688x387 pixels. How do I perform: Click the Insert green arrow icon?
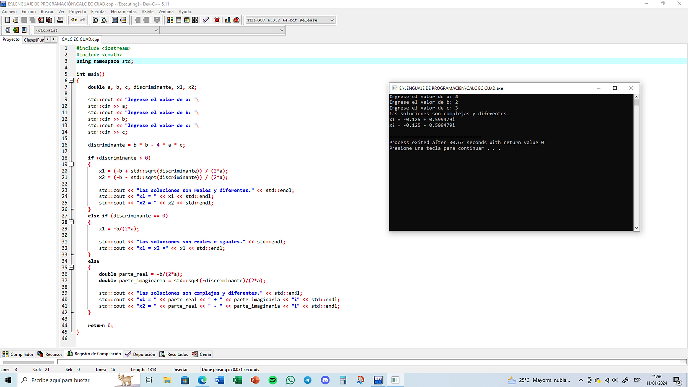point(16,30)
